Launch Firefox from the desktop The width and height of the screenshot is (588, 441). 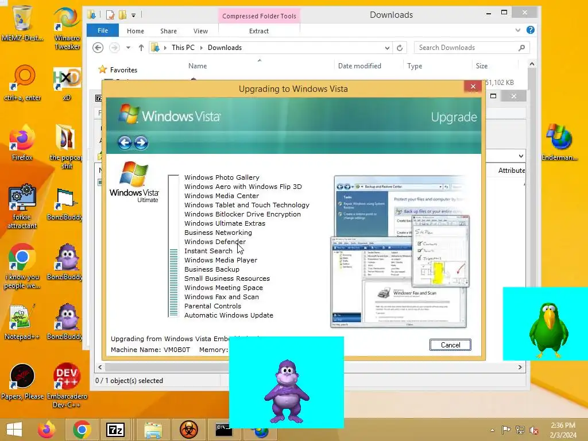22,142
